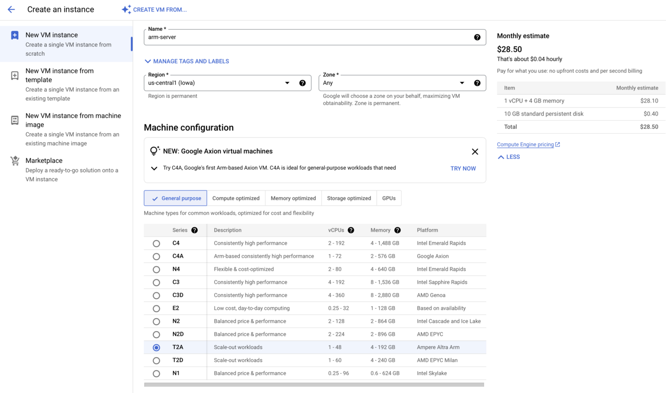Select the E2 series radio button

point(156,309)
